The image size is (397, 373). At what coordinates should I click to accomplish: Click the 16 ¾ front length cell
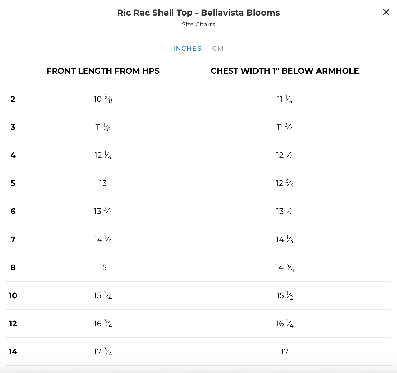point(103,324)
